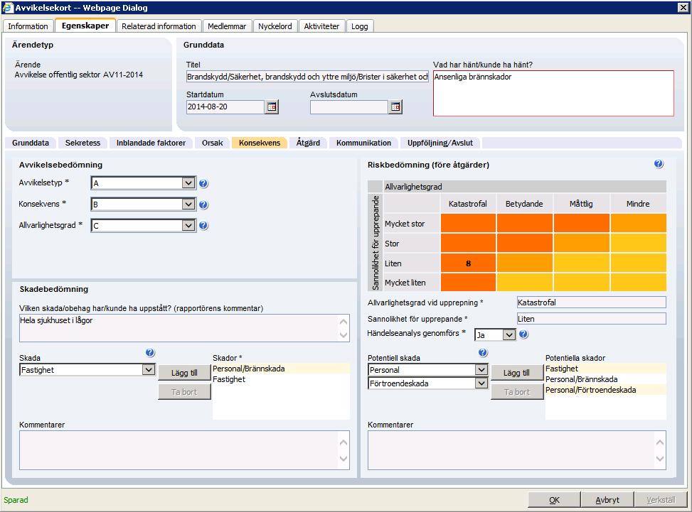The image size is (692, 512).
Task: Open Potentiell skada dropdown showing Personal
Action: pyautogui.click(x=481, y=370)
